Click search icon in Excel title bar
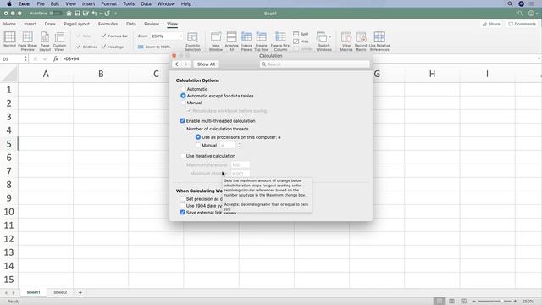 point(520,14)
